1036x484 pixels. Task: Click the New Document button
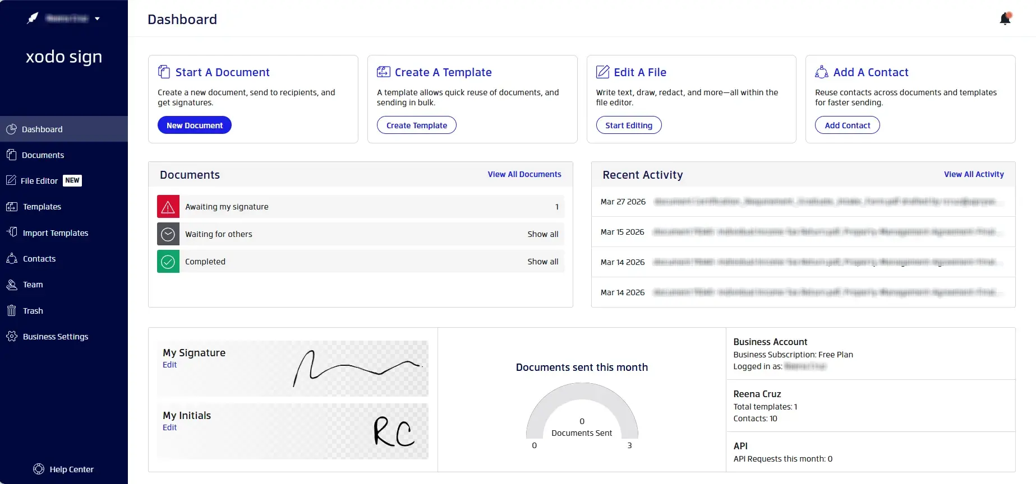(x=195, y=125)
